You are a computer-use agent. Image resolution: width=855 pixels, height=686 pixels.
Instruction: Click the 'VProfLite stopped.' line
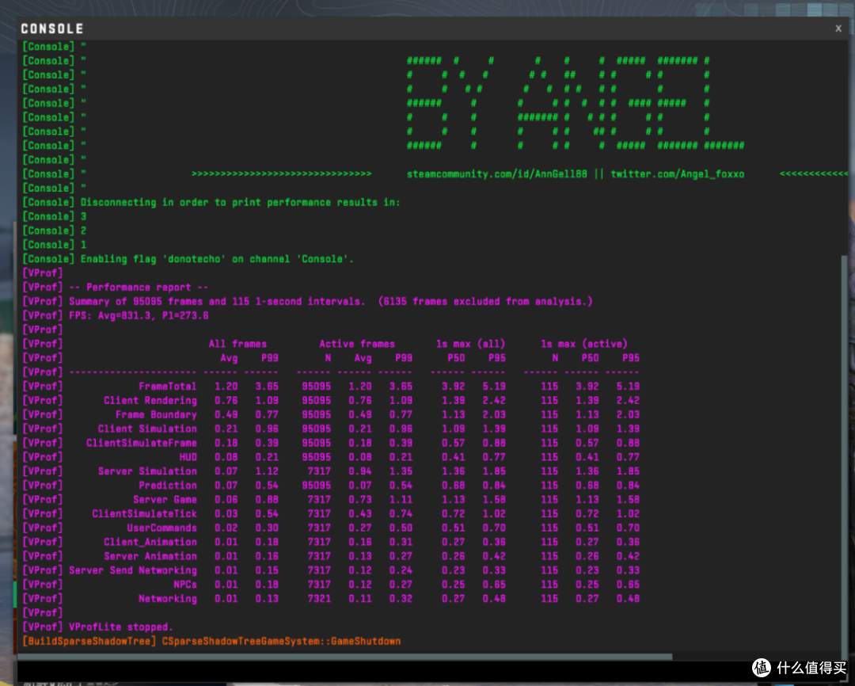[x=120, y=627]
